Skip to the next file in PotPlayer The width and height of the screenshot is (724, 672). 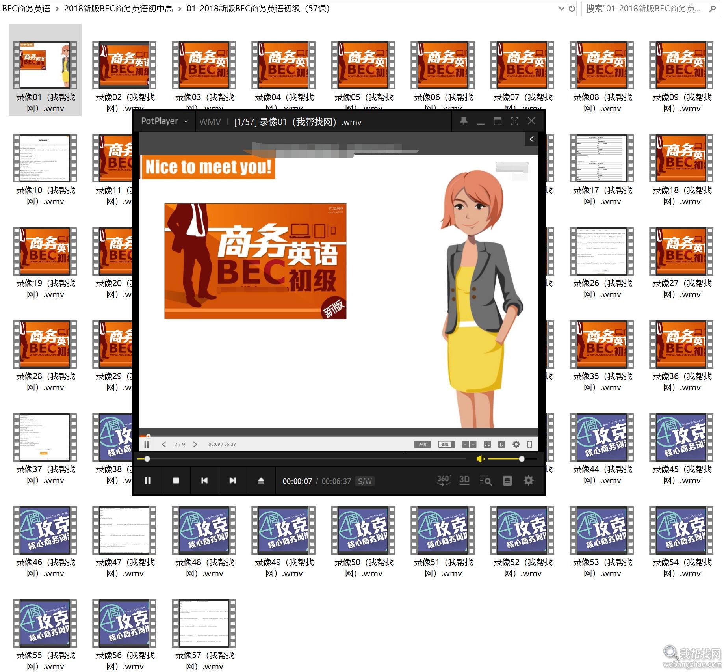(x=233, y=480)
